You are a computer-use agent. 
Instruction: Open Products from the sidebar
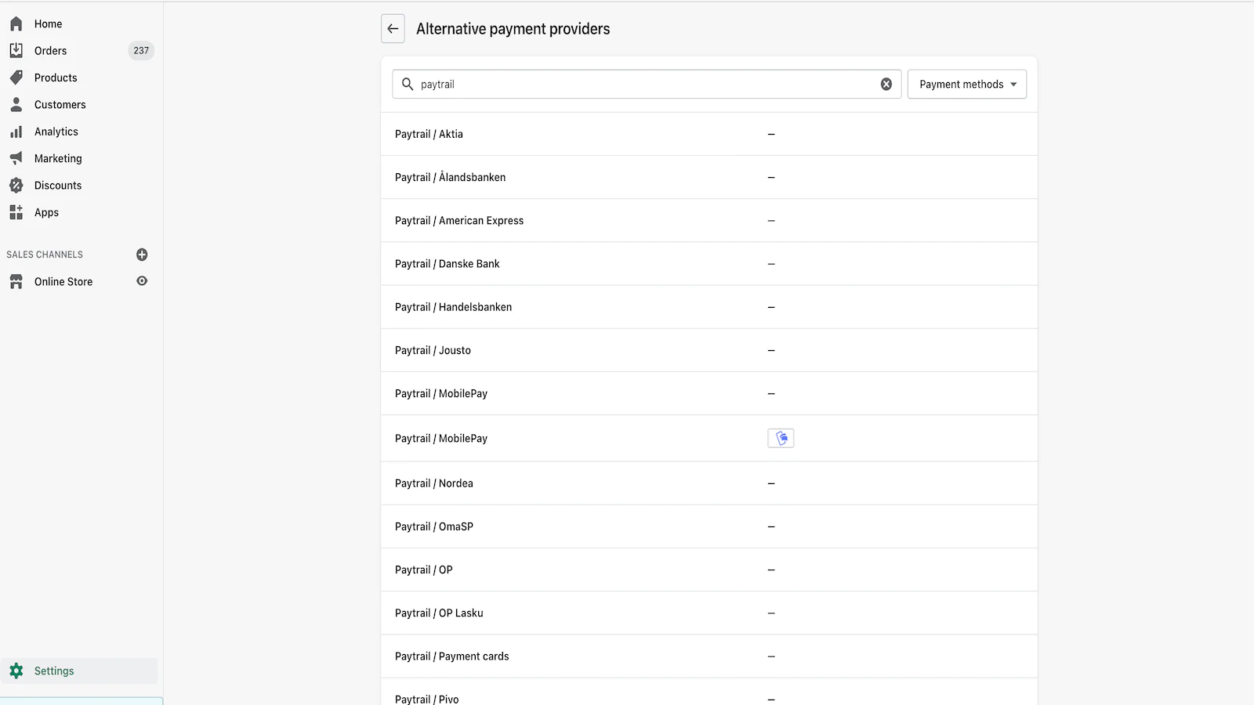click(x=56, y=78)
